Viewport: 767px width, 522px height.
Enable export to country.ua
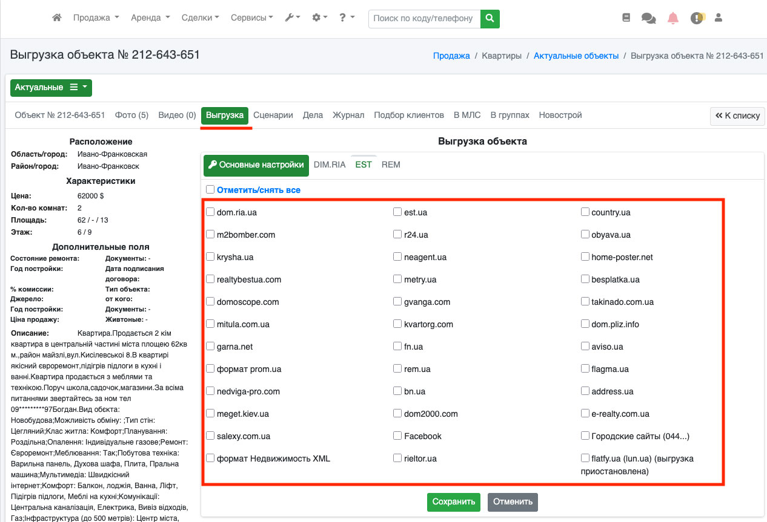point(585,212)
